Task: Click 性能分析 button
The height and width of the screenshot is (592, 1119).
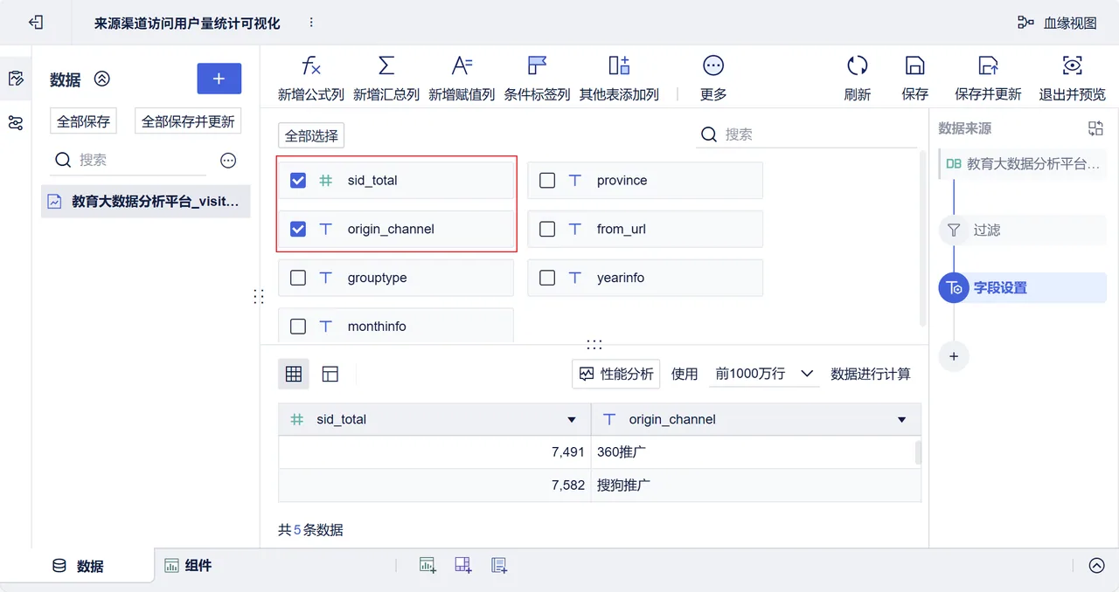Action: pos(616,374)
